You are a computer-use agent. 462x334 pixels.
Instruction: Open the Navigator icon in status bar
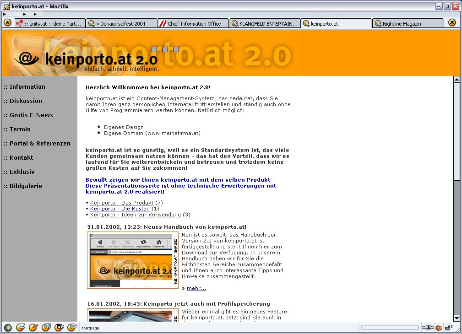pyautogui.click(x=8, y=328)
